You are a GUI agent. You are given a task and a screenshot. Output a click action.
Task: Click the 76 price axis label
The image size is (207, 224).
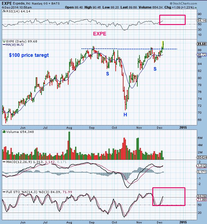199,92
